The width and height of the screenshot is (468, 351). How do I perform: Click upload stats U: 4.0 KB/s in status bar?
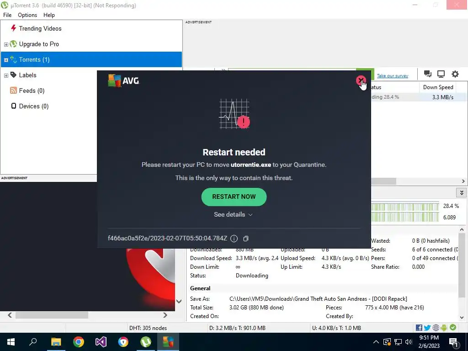point(336,328)
